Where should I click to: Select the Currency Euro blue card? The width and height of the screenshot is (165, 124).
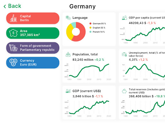[33, 63]
